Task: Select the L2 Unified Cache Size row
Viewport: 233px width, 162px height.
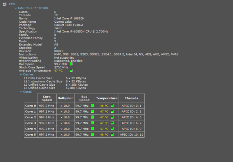Action: (56, 85)
